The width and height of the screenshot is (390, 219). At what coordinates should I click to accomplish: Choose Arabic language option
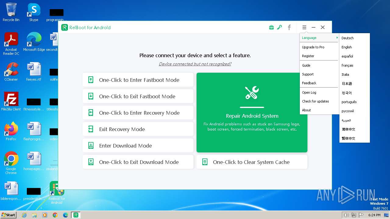(x=355, y=120)
